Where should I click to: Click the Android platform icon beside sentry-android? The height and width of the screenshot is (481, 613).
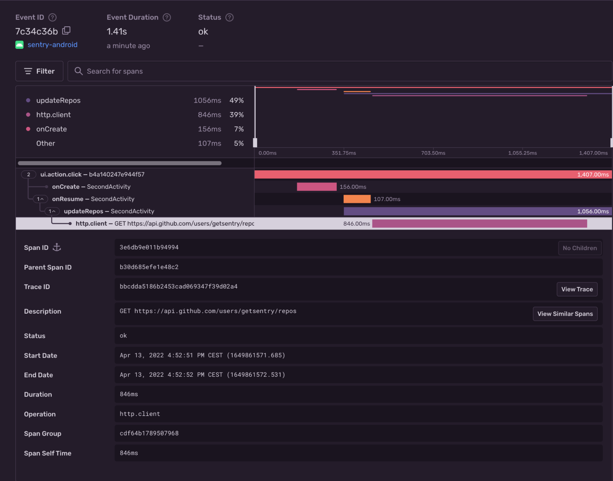[x=19, y=45]
